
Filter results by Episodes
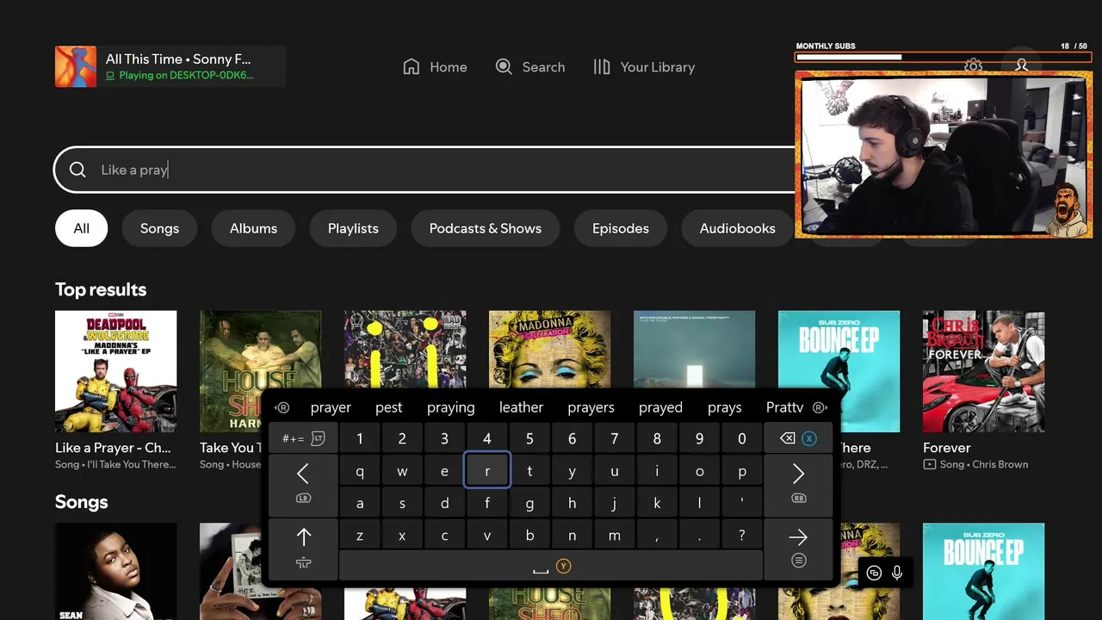(x=621, y=228)
